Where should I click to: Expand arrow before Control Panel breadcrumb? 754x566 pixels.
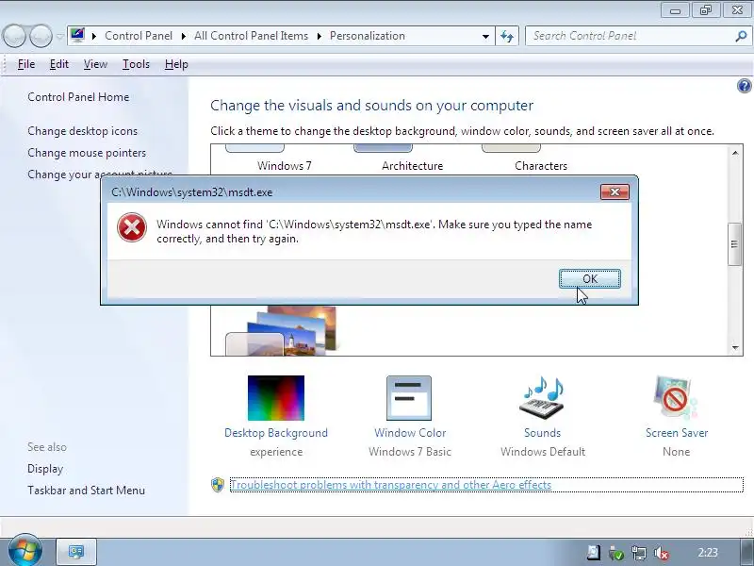pos(93,36)
